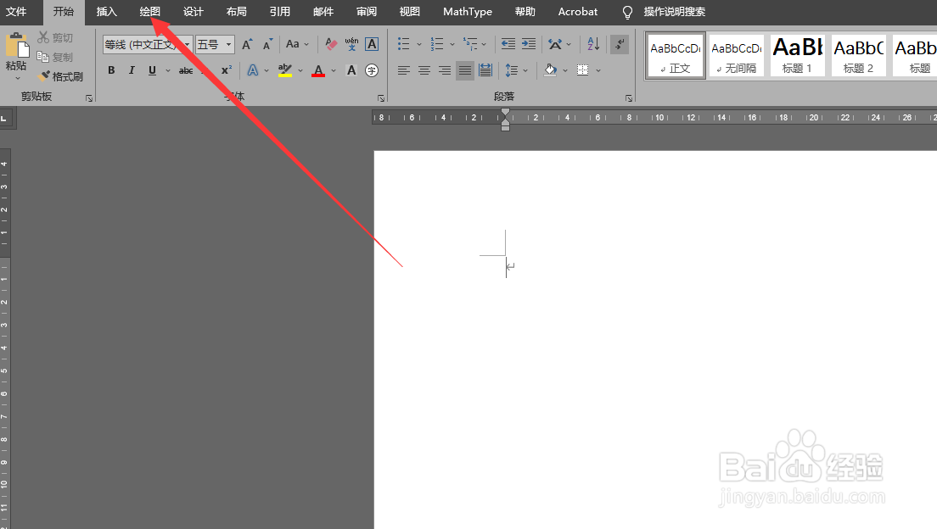937x529 pixels.
Task: Increase font size with grow font icon
Action: 247,45
